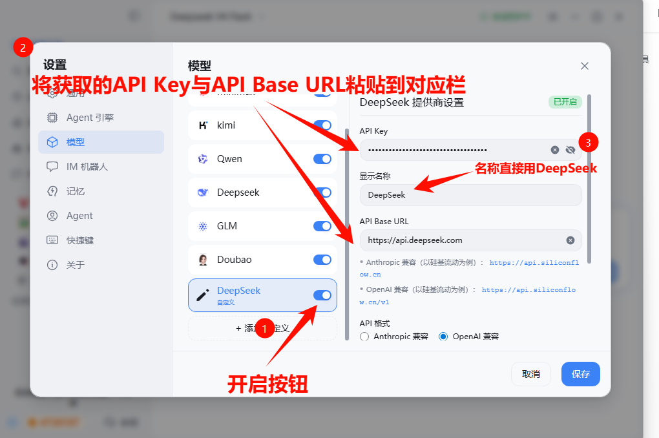Open the siliconflow.cn/v1 OpenAI example link
Screen dimensions: 659x438
click(x=528, y=290)
